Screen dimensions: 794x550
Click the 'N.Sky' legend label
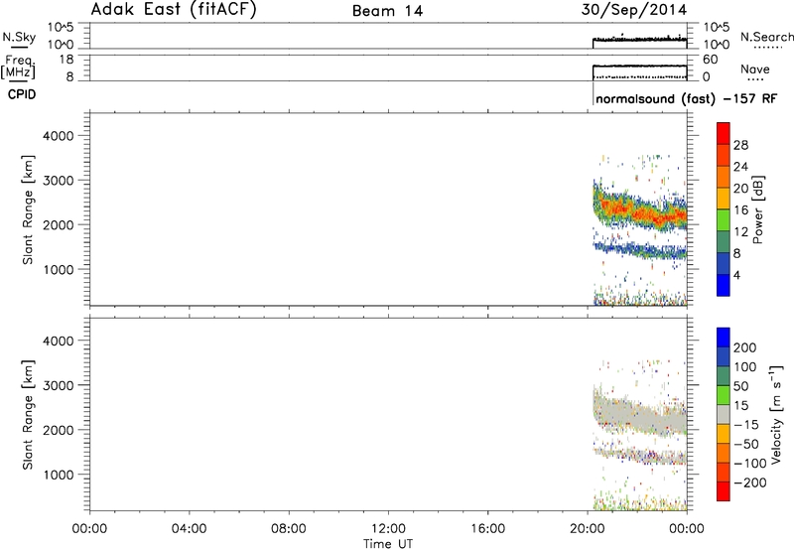[x=19, y=37]
